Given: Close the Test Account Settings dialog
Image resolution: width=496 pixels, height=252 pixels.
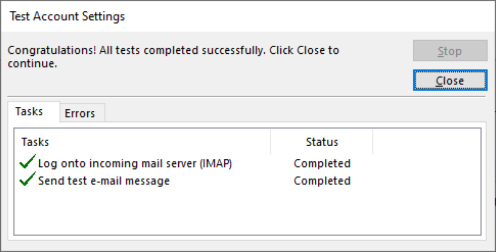Looking at the screenshot, I should pos(449,80).
